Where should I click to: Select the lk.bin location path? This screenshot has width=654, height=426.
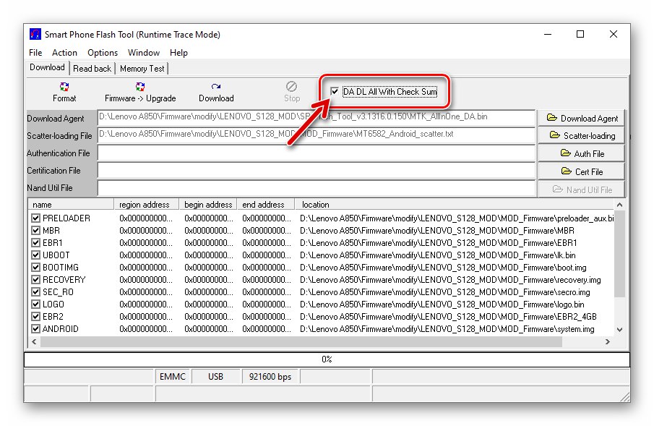pos(437,255)
